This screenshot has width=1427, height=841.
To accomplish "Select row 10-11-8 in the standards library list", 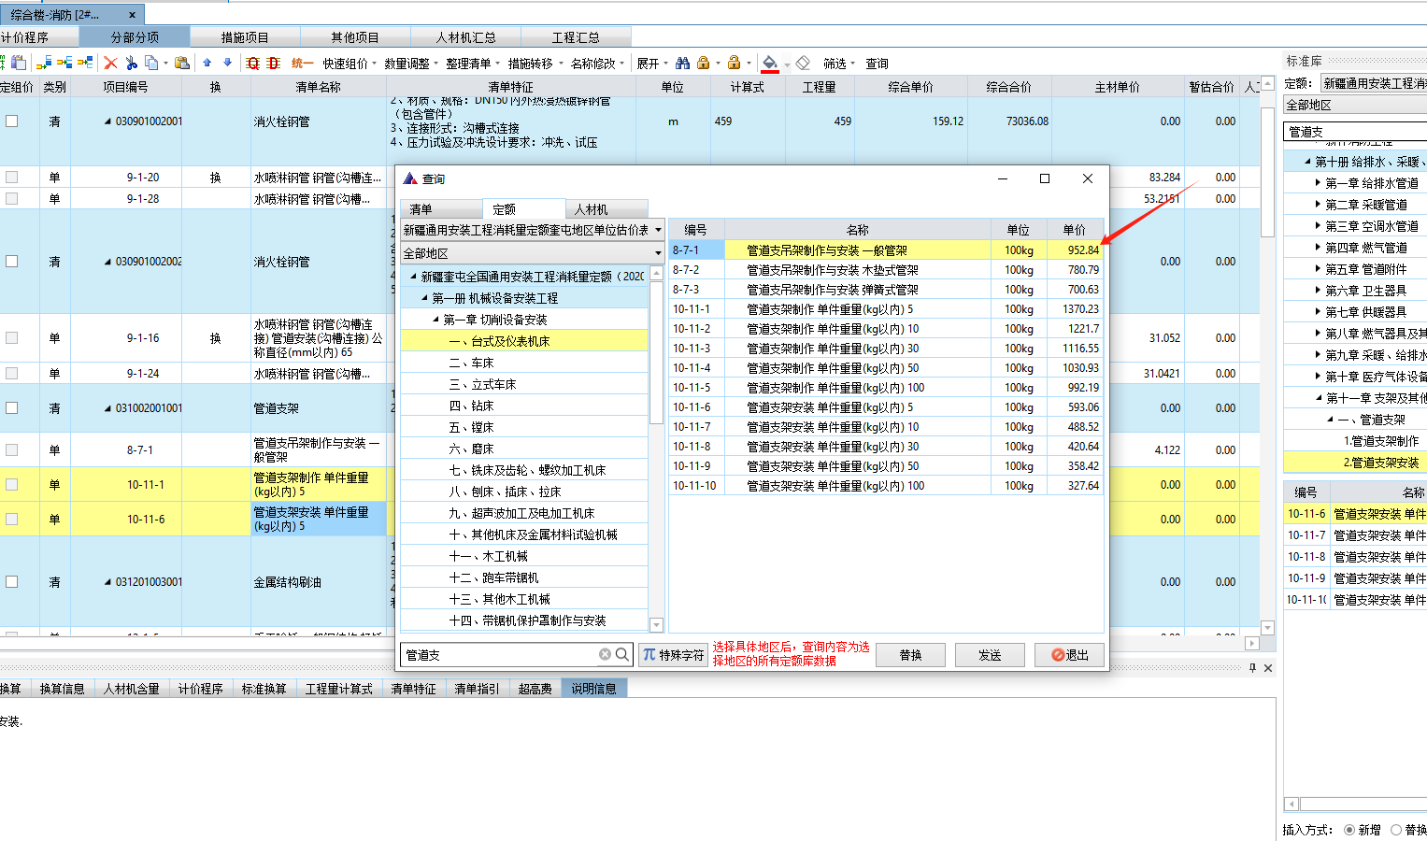I will [1355, 557].
